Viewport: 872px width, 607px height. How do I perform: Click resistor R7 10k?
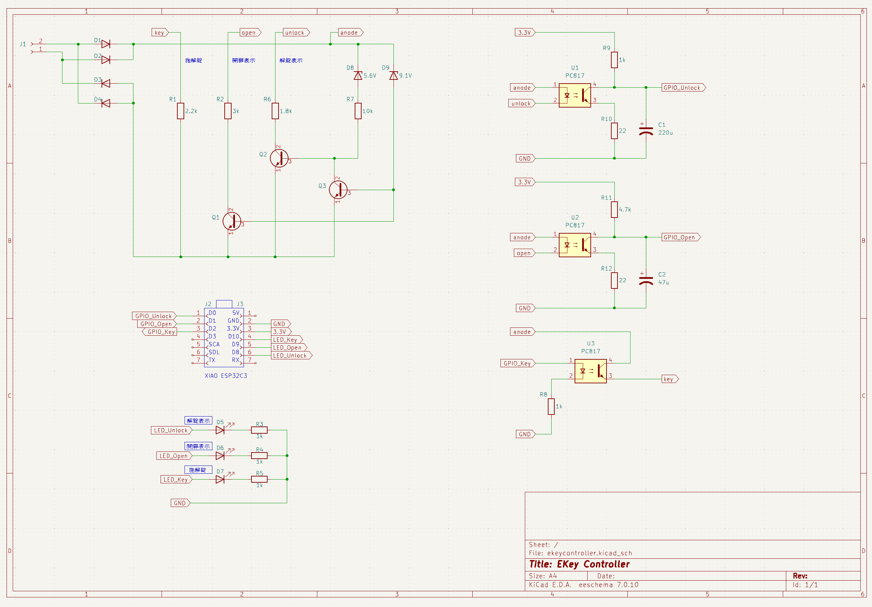(358, 111)
